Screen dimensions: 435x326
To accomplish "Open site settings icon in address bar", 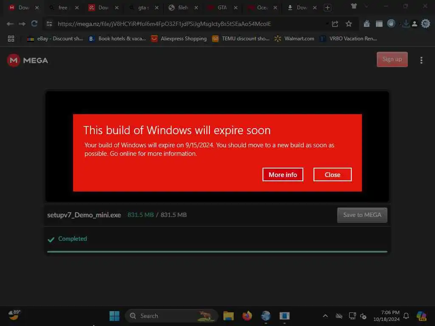I will pyautogui.click(x=49, y=24).
